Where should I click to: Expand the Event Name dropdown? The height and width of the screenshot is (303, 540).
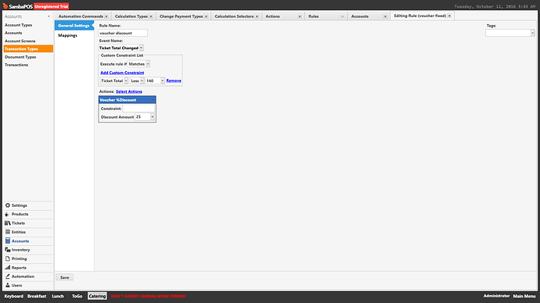click(141, 48)
